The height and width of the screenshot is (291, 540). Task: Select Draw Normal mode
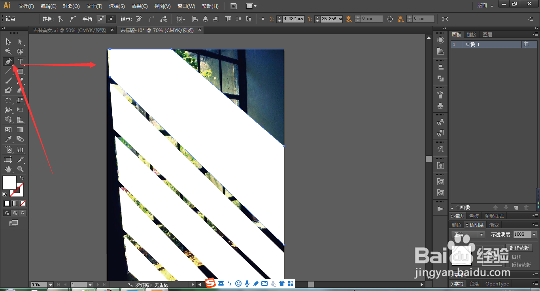click(7, 213)
